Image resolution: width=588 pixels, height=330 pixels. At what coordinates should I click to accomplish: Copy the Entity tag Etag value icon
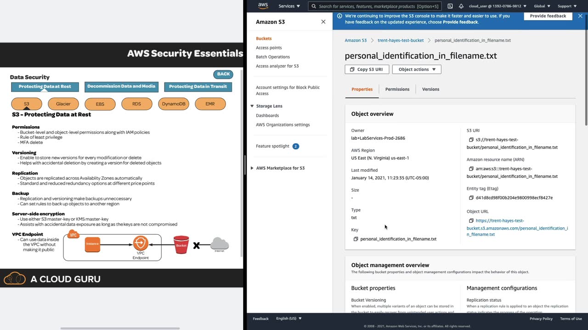[x=471, y=198]
